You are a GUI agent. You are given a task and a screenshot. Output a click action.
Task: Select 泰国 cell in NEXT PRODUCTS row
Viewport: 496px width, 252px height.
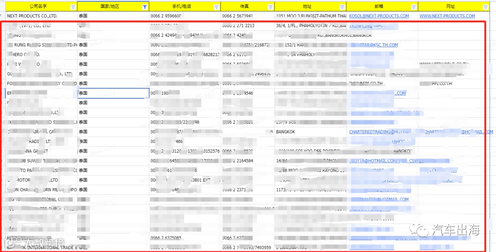113,16
